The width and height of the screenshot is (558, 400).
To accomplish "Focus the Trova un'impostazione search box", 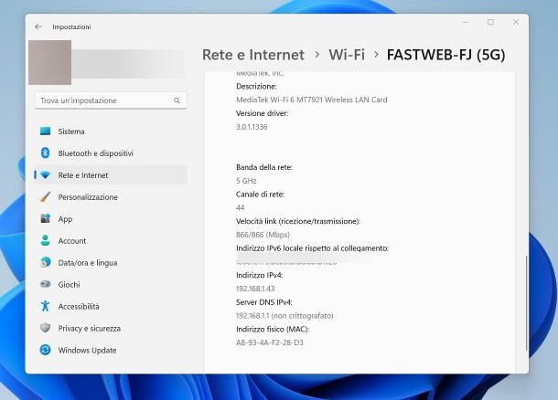I will [x=111, y=100].
